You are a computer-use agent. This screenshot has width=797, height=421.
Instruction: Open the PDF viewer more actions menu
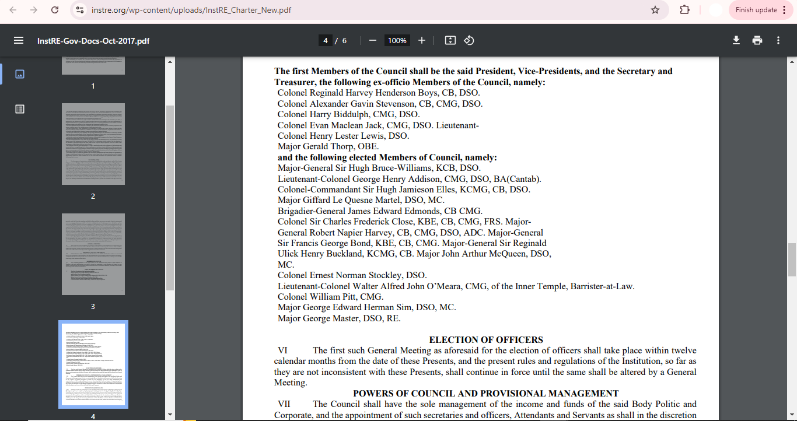(x=778, y=41)
